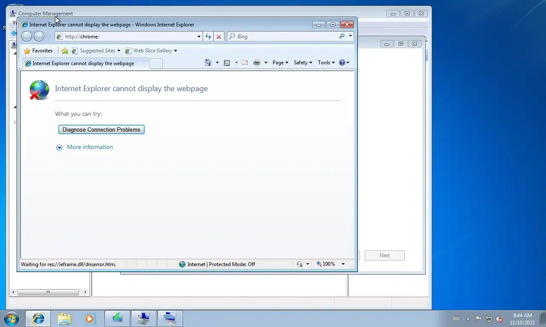Show hidden tray icons arrow
Image resolution: width=546 pixels, height=327 pixels.
[468, 318]
